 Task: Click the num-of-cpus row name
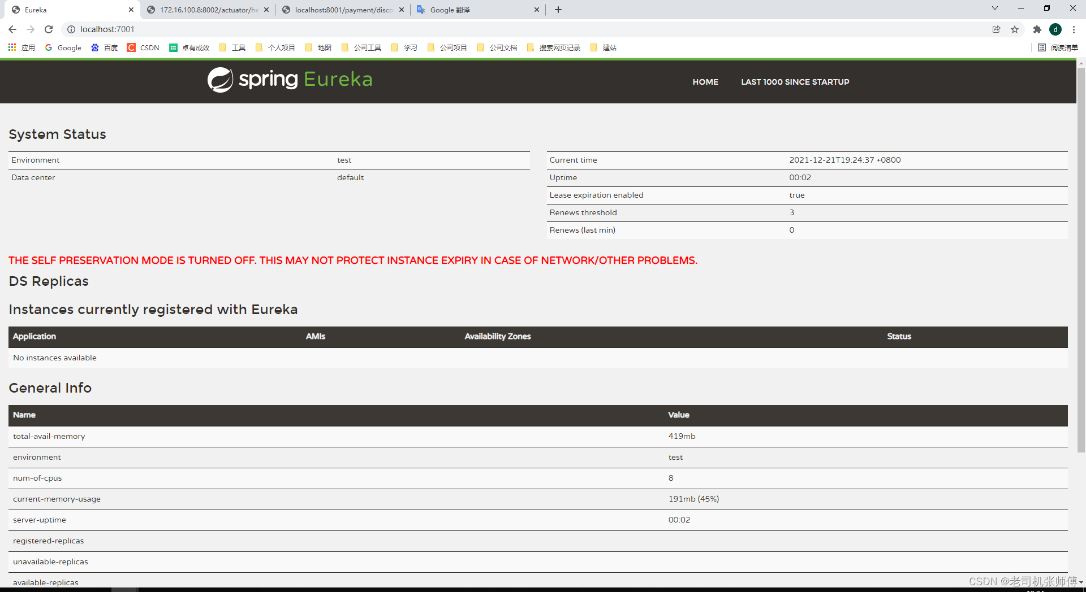(37, 478)
